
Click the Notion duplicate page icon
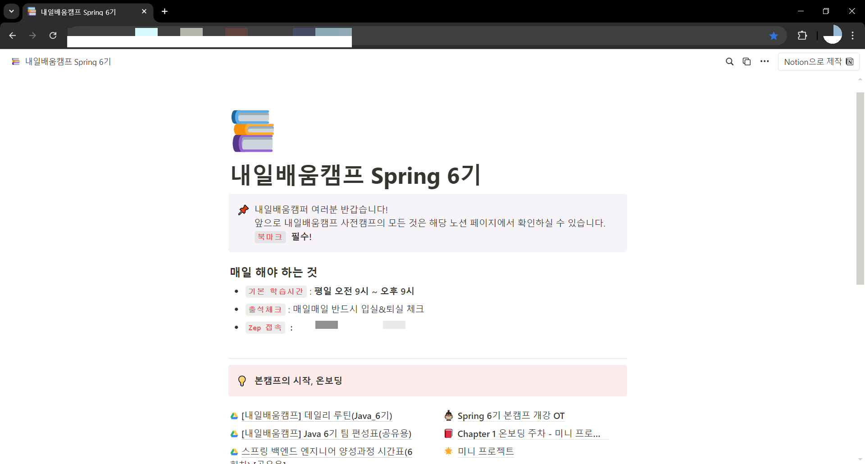click(x=747, y=62)
